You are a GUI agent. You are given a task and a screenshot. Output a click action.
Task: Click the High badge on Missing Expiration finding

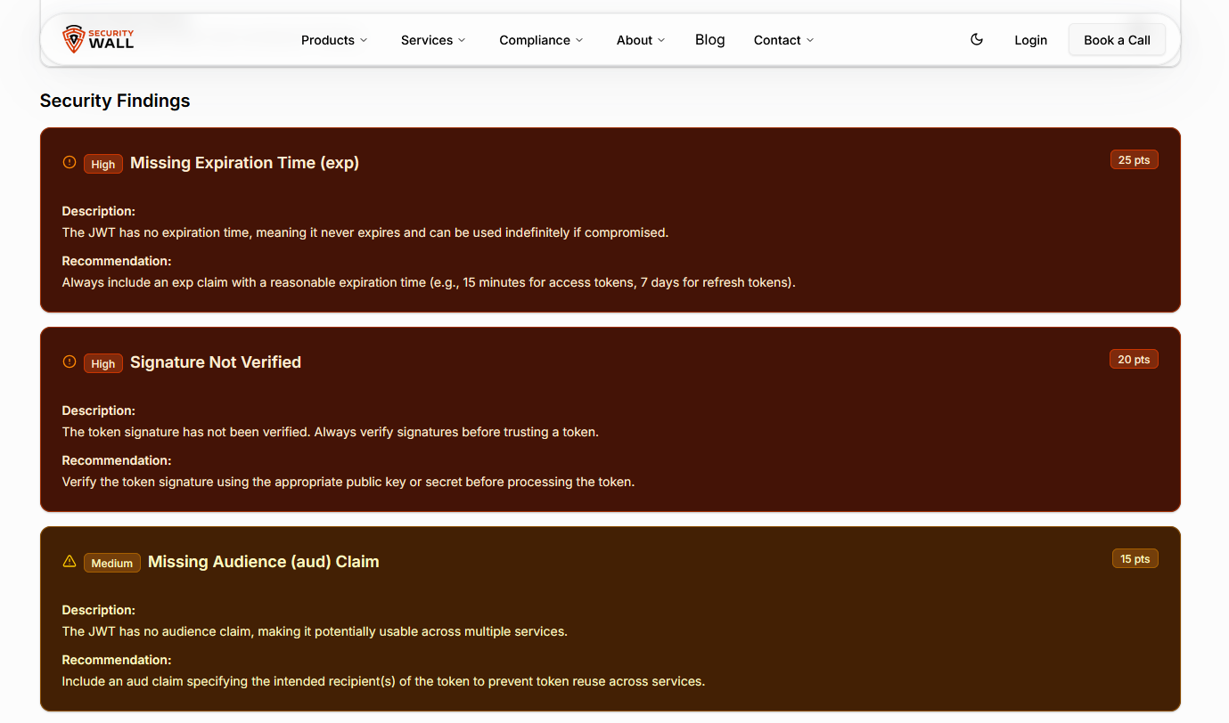(103, 164)
